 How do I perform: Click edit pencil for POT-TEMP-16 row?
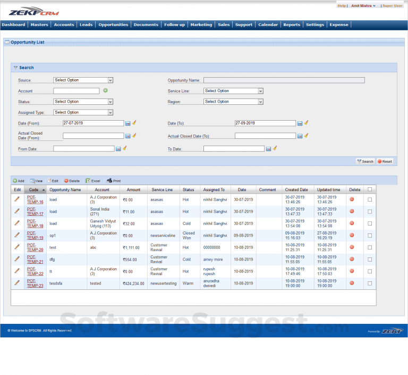click(x=17, y=199)
